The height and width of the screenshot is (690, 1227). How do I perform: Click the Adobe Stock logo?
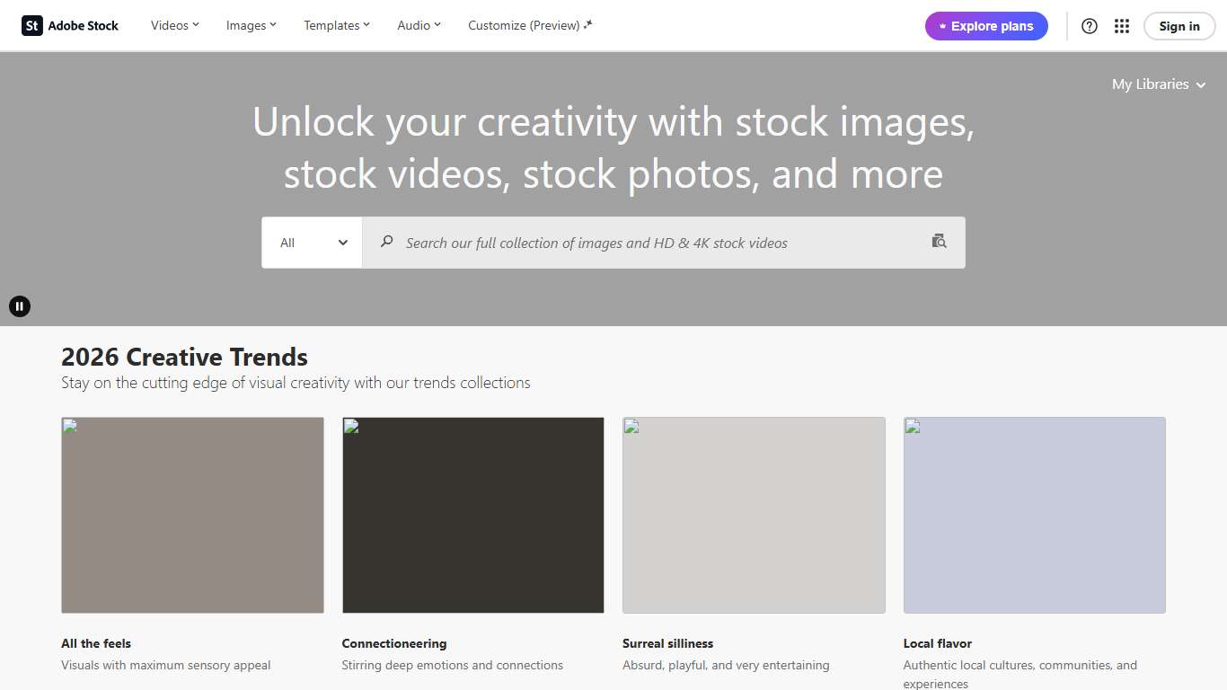(69, 25)
